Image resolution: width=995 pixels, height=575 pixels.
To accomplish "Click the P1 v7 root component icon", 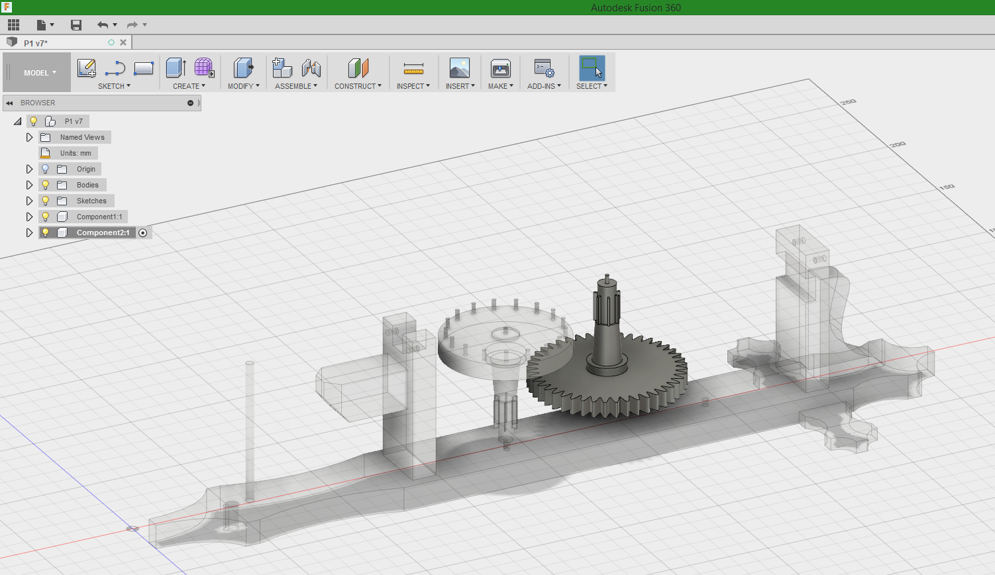I will [x=50, y=121].
